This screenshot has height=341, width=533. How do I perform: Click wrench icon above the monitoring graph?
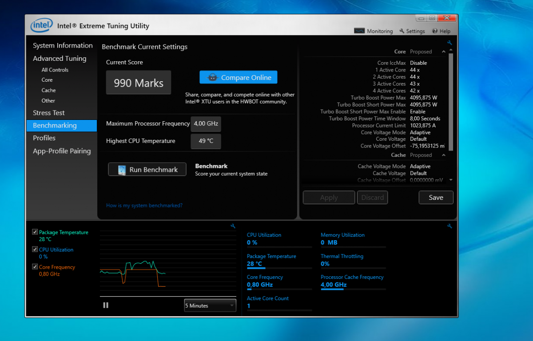(233, 226)
